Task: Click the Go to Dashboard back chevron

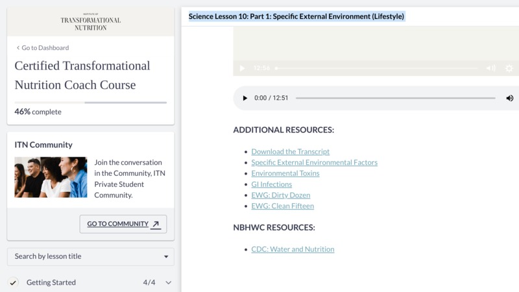Action: [x=18, y=47]
